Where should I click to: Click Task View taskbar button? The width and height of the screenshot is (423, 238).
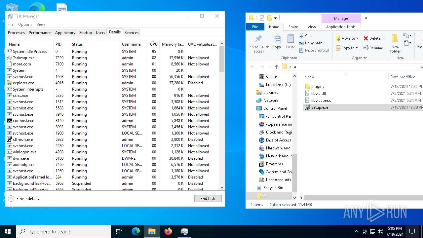tap(119, 231)
